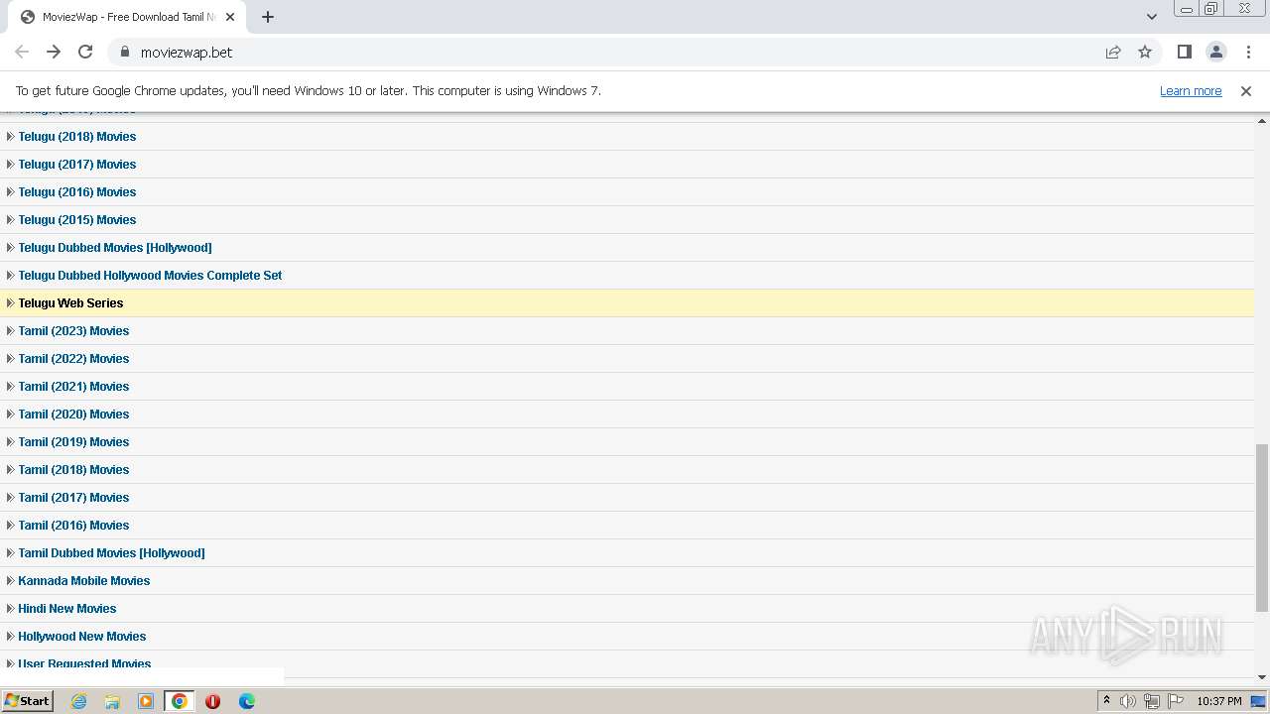The image size is (1270, 714).
Task: Click the show desktop tray icon
Action: coord(1259,701)
